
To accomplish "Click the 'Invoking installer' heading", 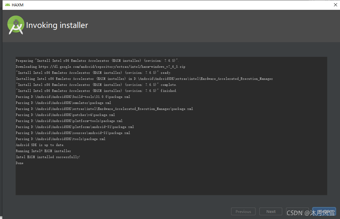I will 57,25.
